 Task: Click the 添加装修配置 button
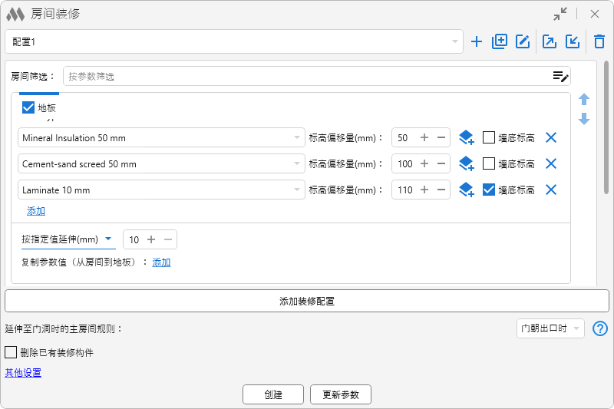click(x=306, y=301)
